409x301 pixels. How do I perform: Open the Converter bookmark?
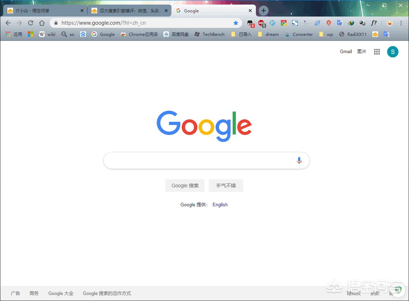299,34
